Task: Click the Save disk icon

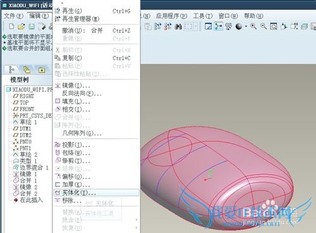Action: (32, 27)
